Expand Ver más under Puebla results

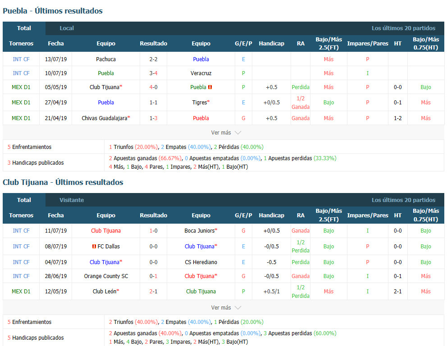pyautogui.click(x=226, y=133)
